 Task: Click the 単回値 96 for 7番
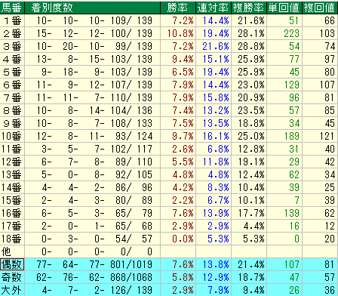[x=294, y=97]
